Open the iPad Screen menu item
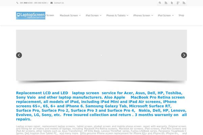The width and height of the screenshot is (203, 135). pyautogui.click(x=92, y=16)
